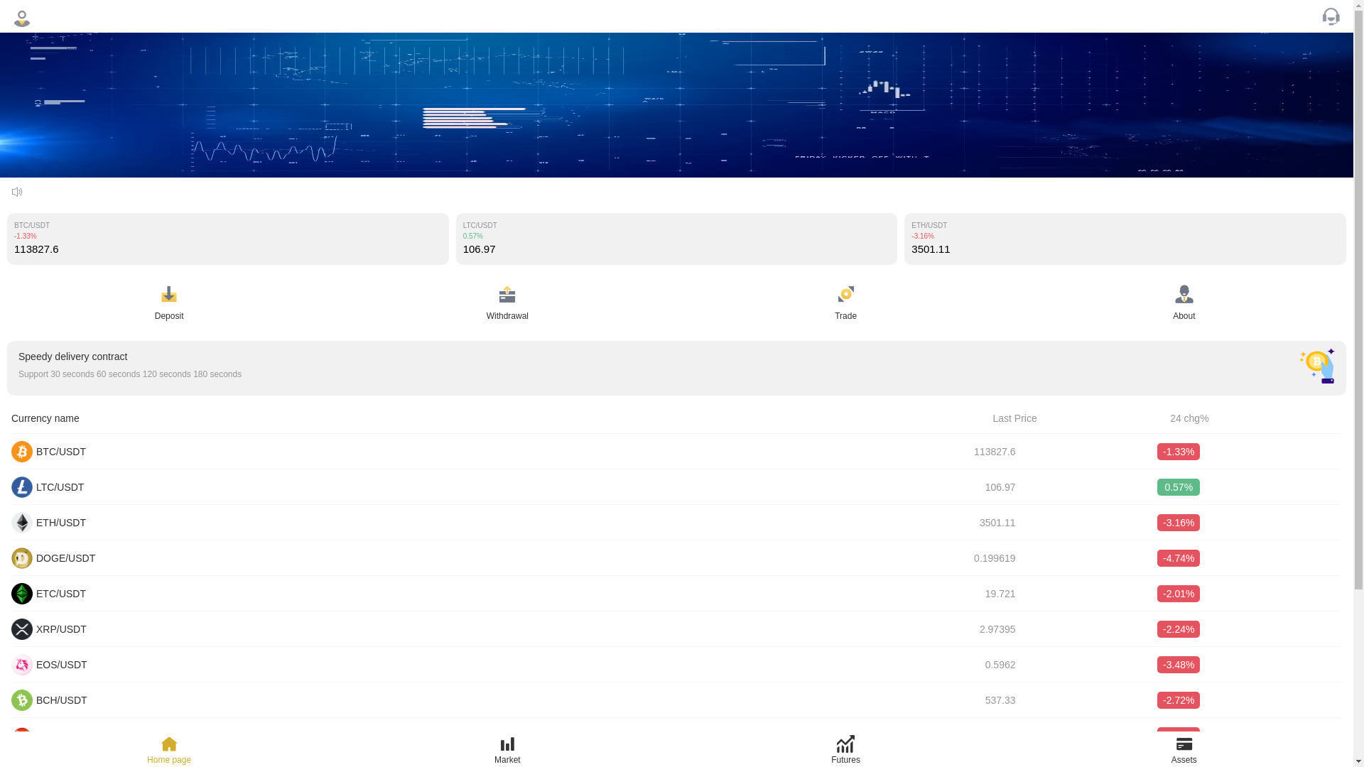This screenshot has height=767, width=1364.
Task: Open Speedy delivery contract banner
Action: point(676,368)
